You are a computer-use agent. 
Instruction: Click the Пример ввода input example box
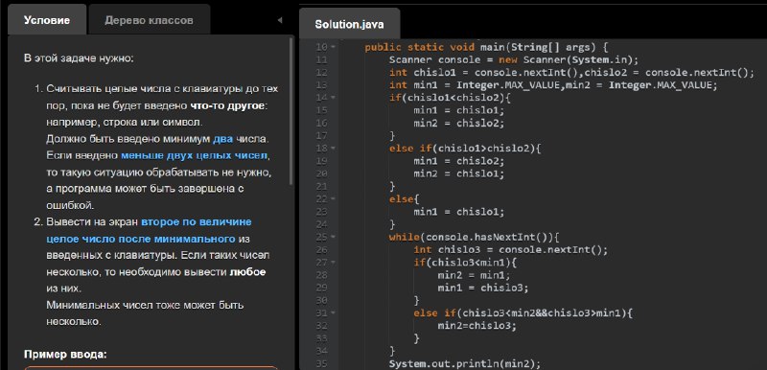pyautogui.click(x=151, y=368)
